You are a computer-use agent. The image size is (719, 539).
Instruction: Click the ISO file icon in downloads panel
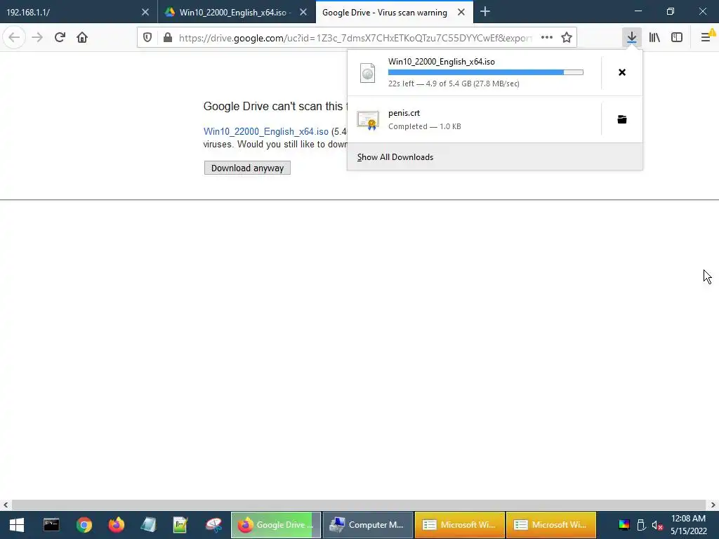coord(367,73)
